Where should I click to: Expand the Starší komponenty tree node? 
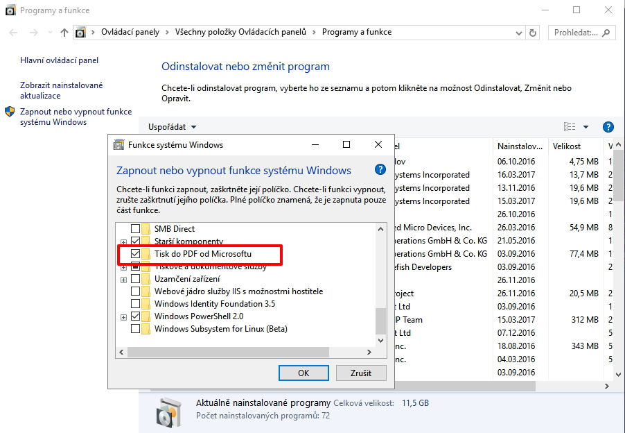123,242
